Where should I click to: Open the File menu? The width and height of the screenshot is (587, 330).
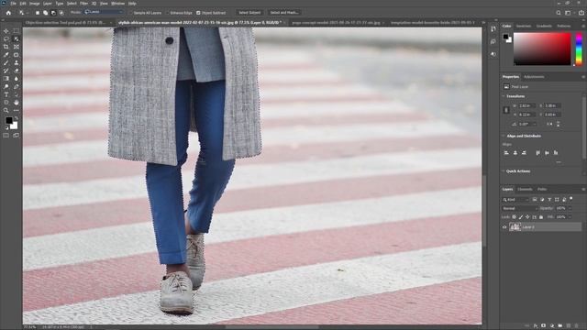click(13, 4)
